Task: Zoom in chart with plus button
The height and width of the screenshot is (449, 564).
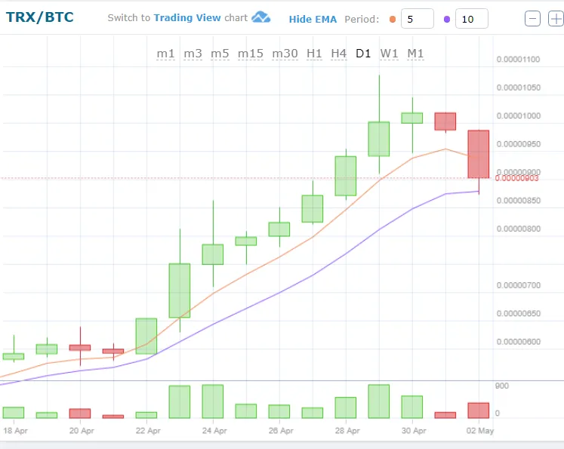Action: pos(556,19)
